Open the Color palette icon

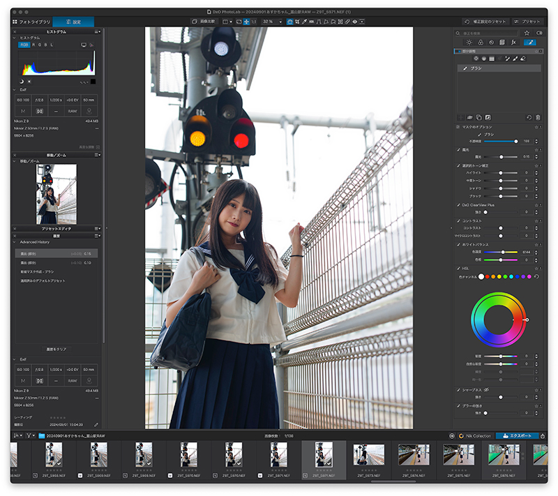click(480, 42)
